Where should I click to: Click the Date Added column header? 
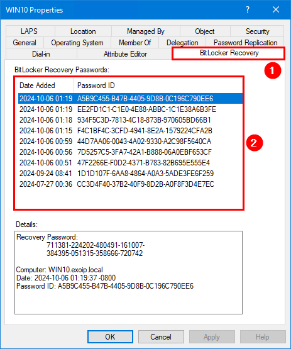45,86
